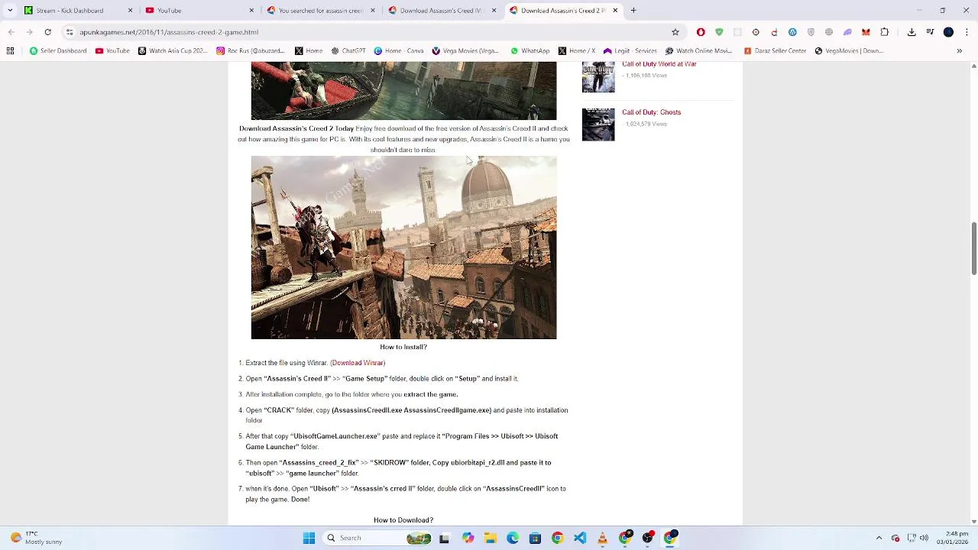Click the Call of Duty: Ghosts thumbnail
Viewport: 978px width, 550px height.
point(598,125)
